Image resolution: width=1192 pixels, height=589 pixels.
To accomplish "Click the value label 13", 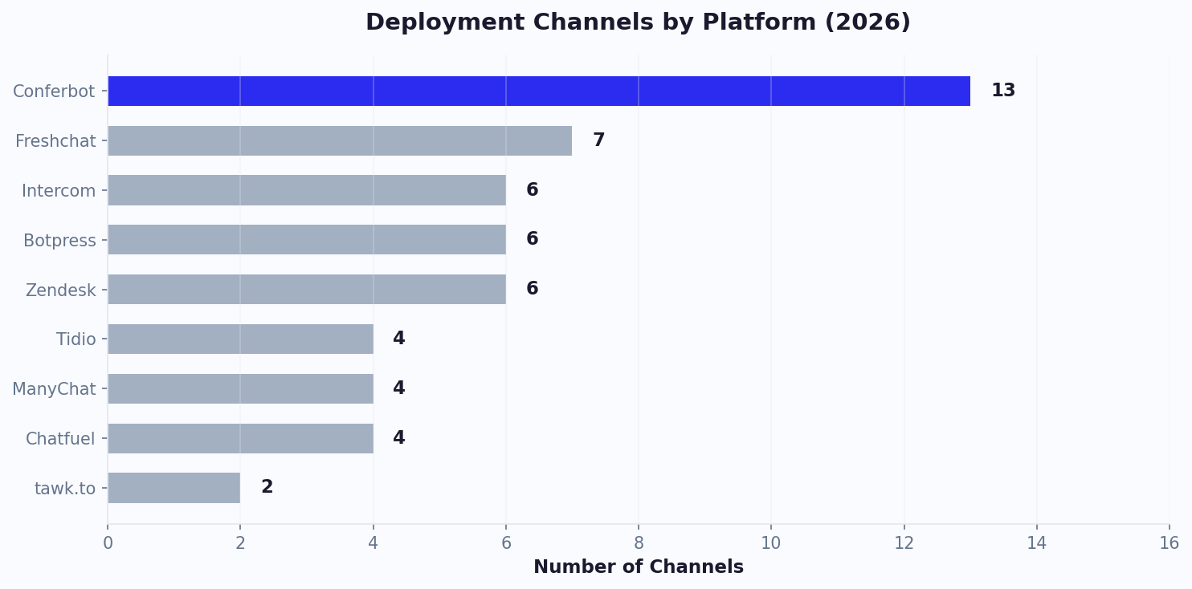I will [x=1002, y=90].
